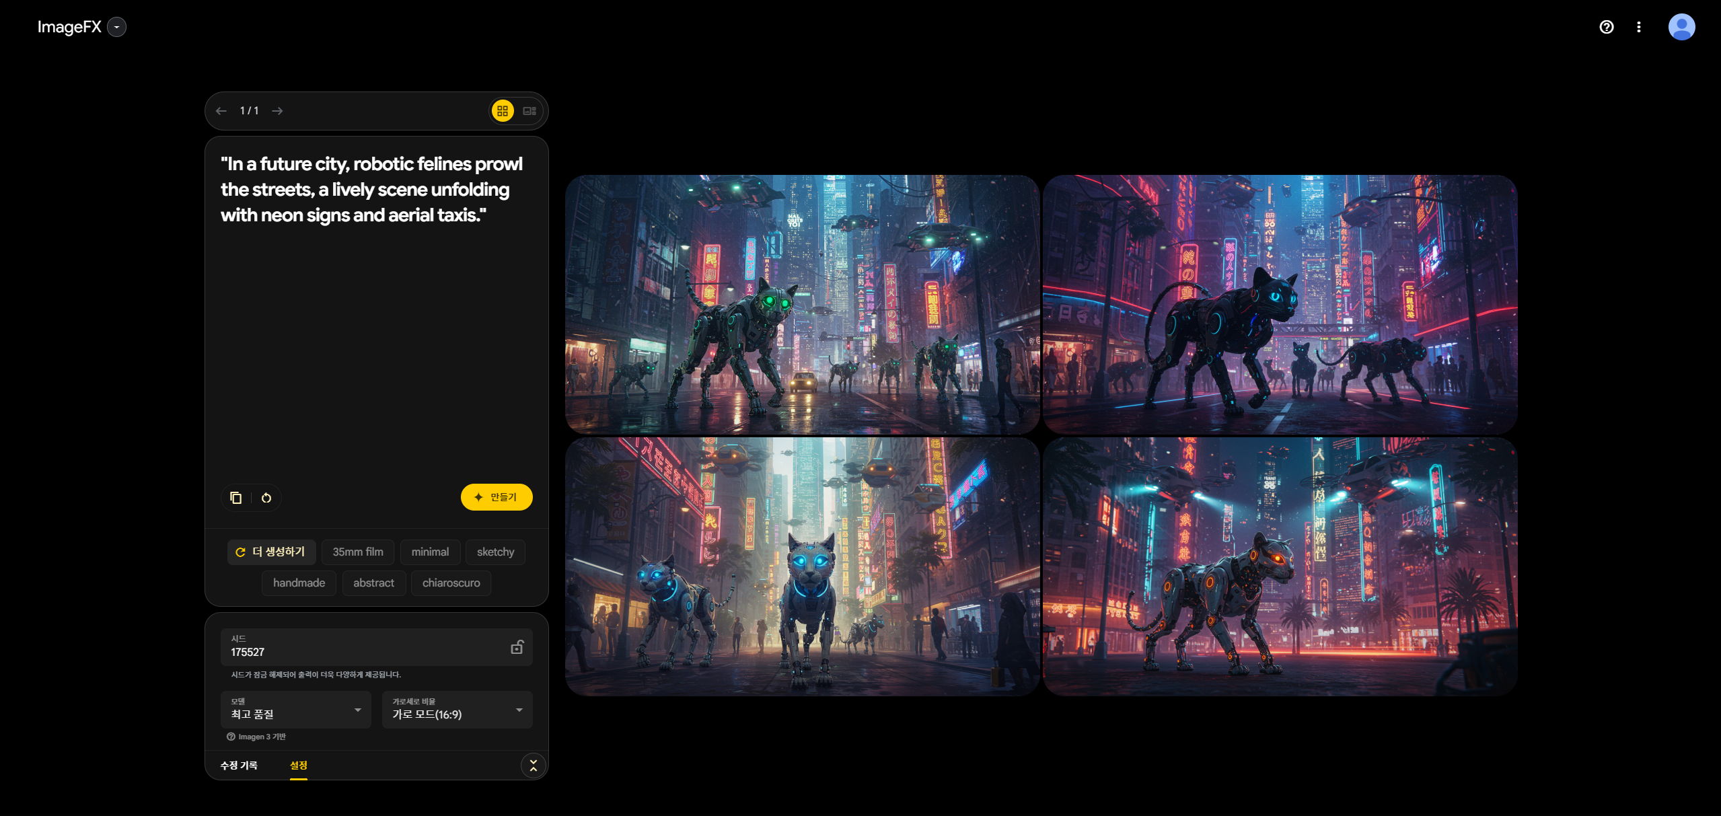Open the help question mark icon
This screenshot has width=1721, height=816.
coord(1606,27)
